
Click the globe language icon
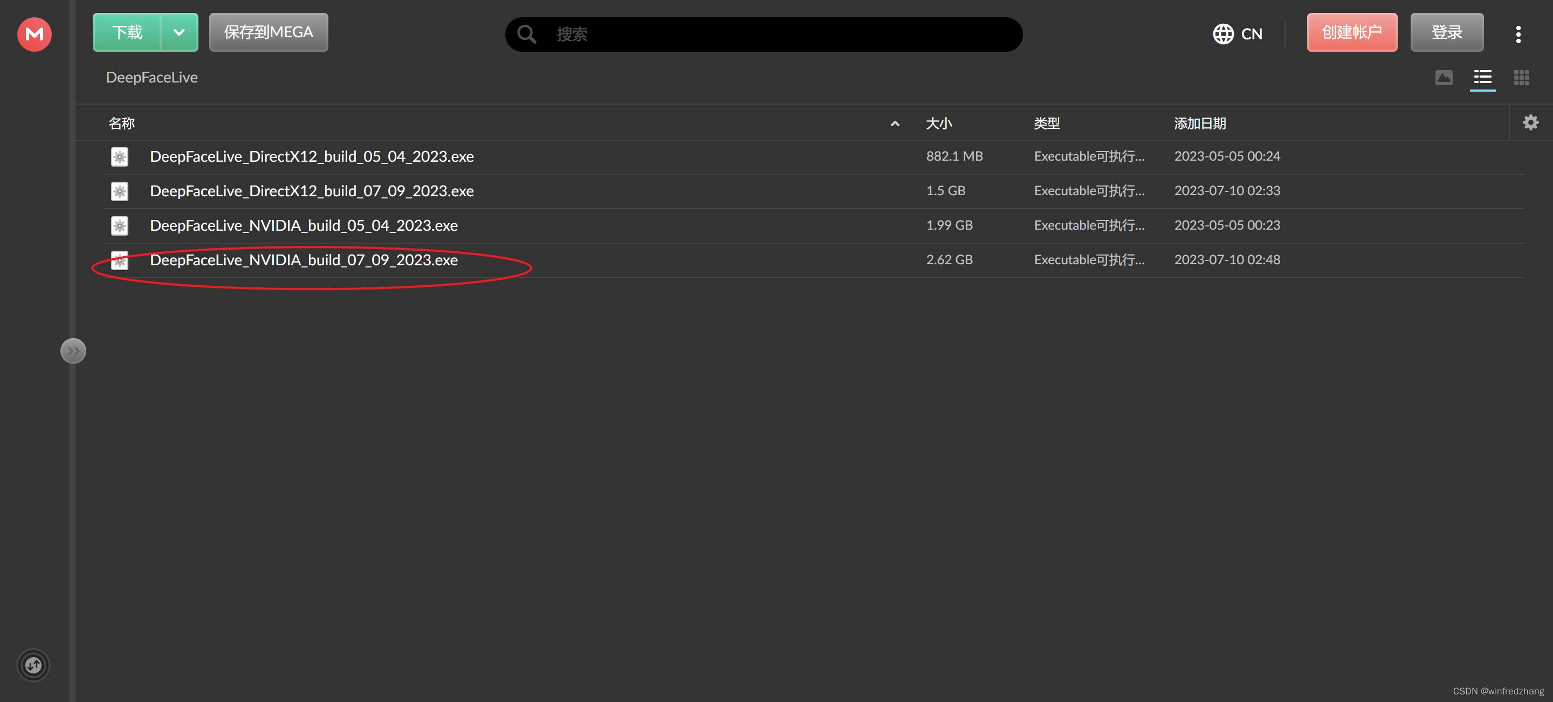pyautogui.click(x=1222, y=35)
